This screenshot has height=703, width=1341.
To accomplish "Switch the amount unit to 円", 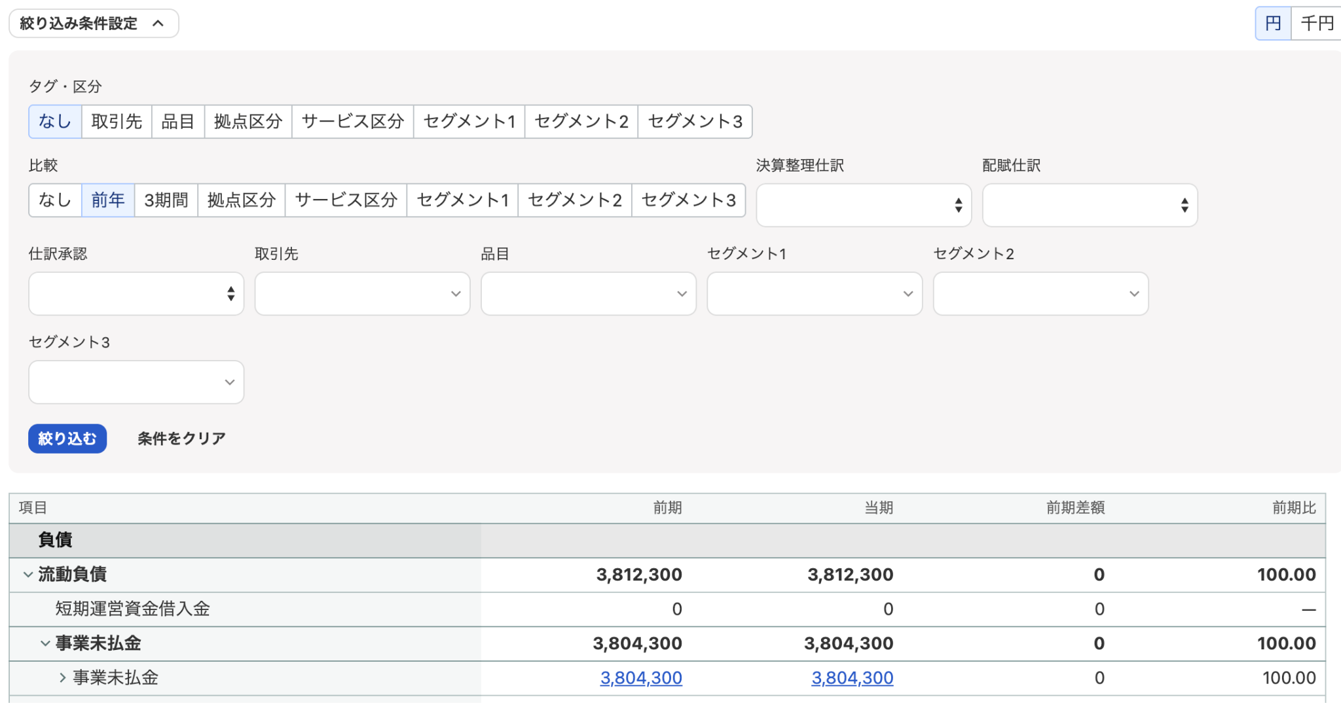I will pos(1273,24).
